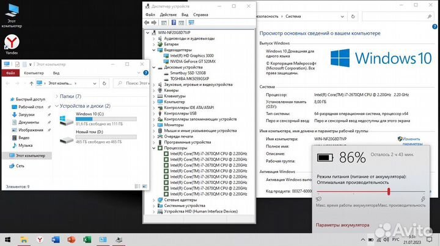The image size is (440, 246).
Task: Click System window search field
Action: (397, 16)
